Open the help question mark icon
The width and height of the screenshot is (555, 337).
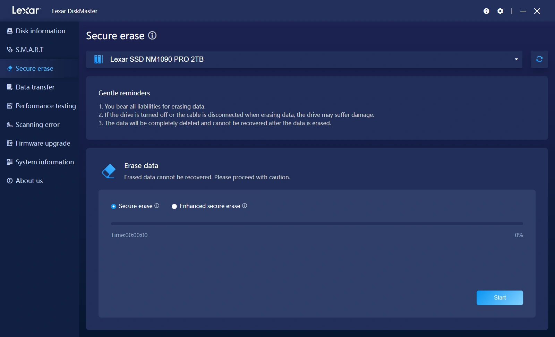pyautogui.click(x=486, y=11)
